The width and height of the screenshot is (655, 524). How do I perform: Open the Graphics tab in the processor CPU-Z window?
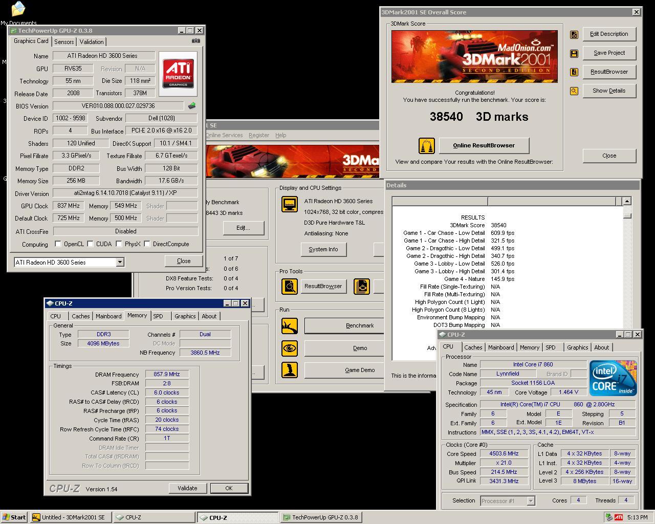tap(578, 347)
